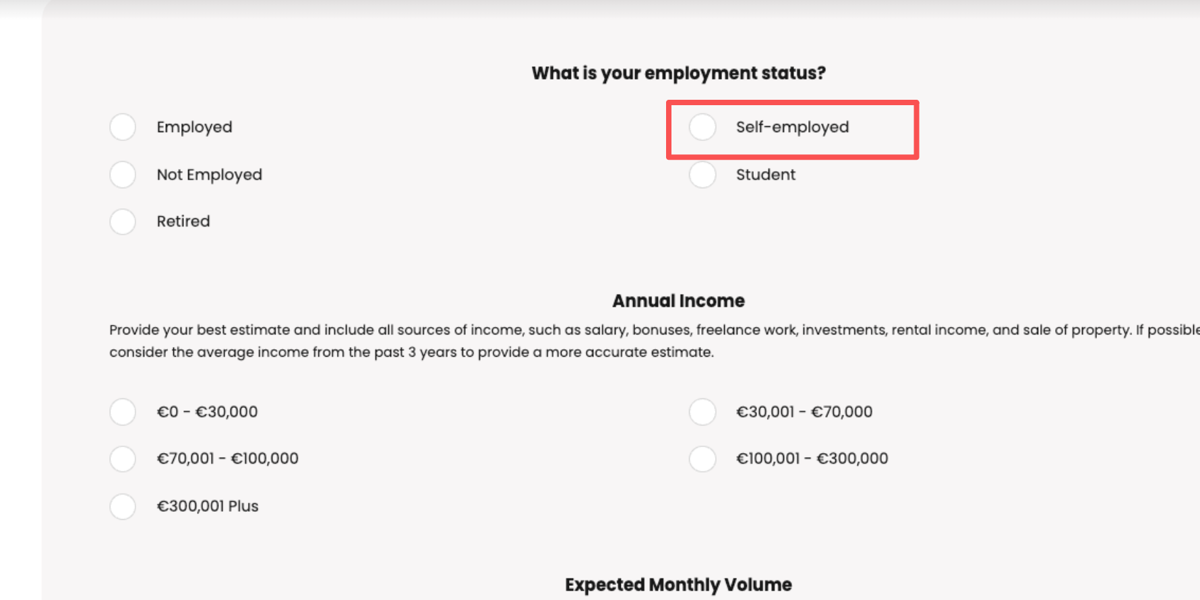Select the Employed radio button
This screenshot has height=600, width=1200.
123,127
